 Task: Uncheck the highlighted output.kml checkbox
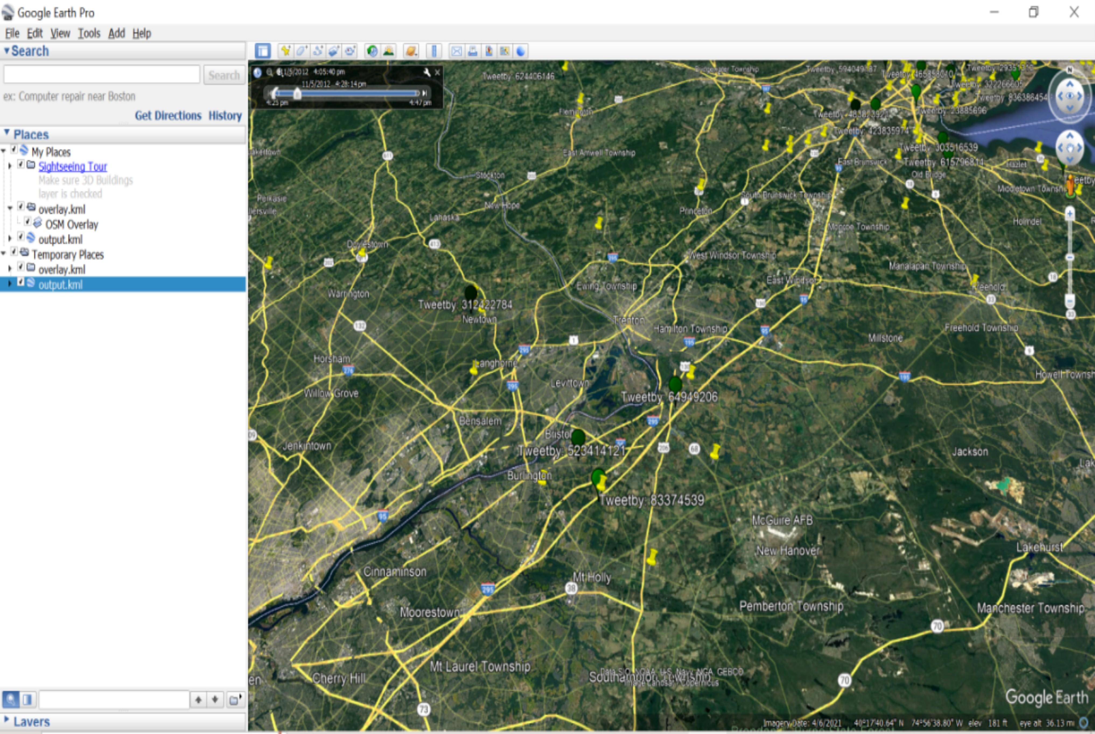pos(21,282)
